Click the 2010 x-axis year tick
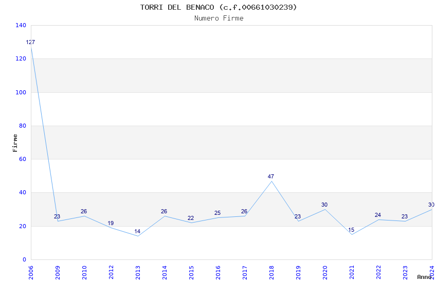 (84, 273)
